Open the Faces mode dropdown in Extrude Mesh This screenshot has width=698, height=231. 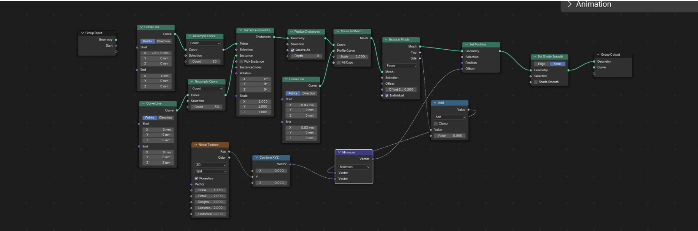[401, 66]
